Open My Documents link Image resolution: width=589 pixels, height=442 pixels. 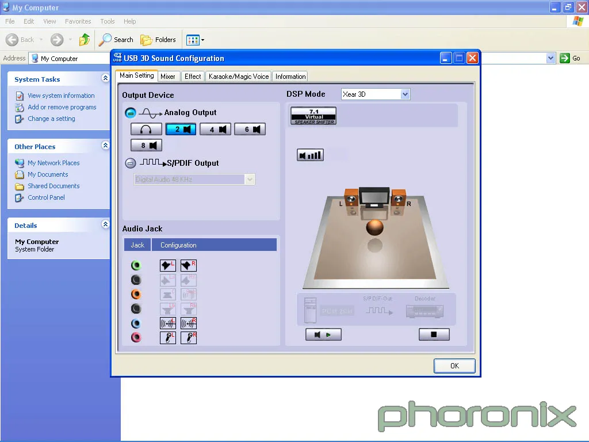[48, 174]
